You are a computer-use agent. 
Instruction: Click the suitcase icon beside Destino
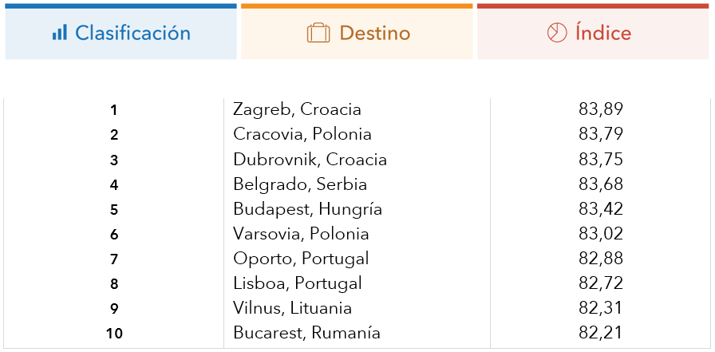(318, 33)
